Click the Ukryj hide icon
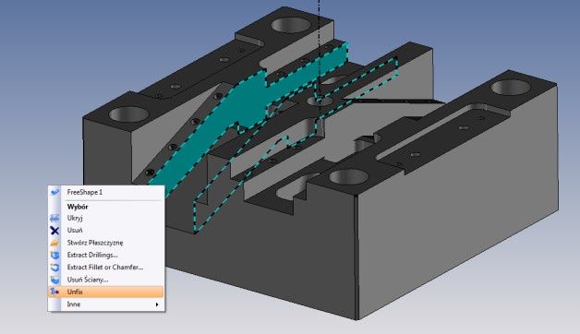Screen dimensions: 580x334 click(x=54, y=218)
